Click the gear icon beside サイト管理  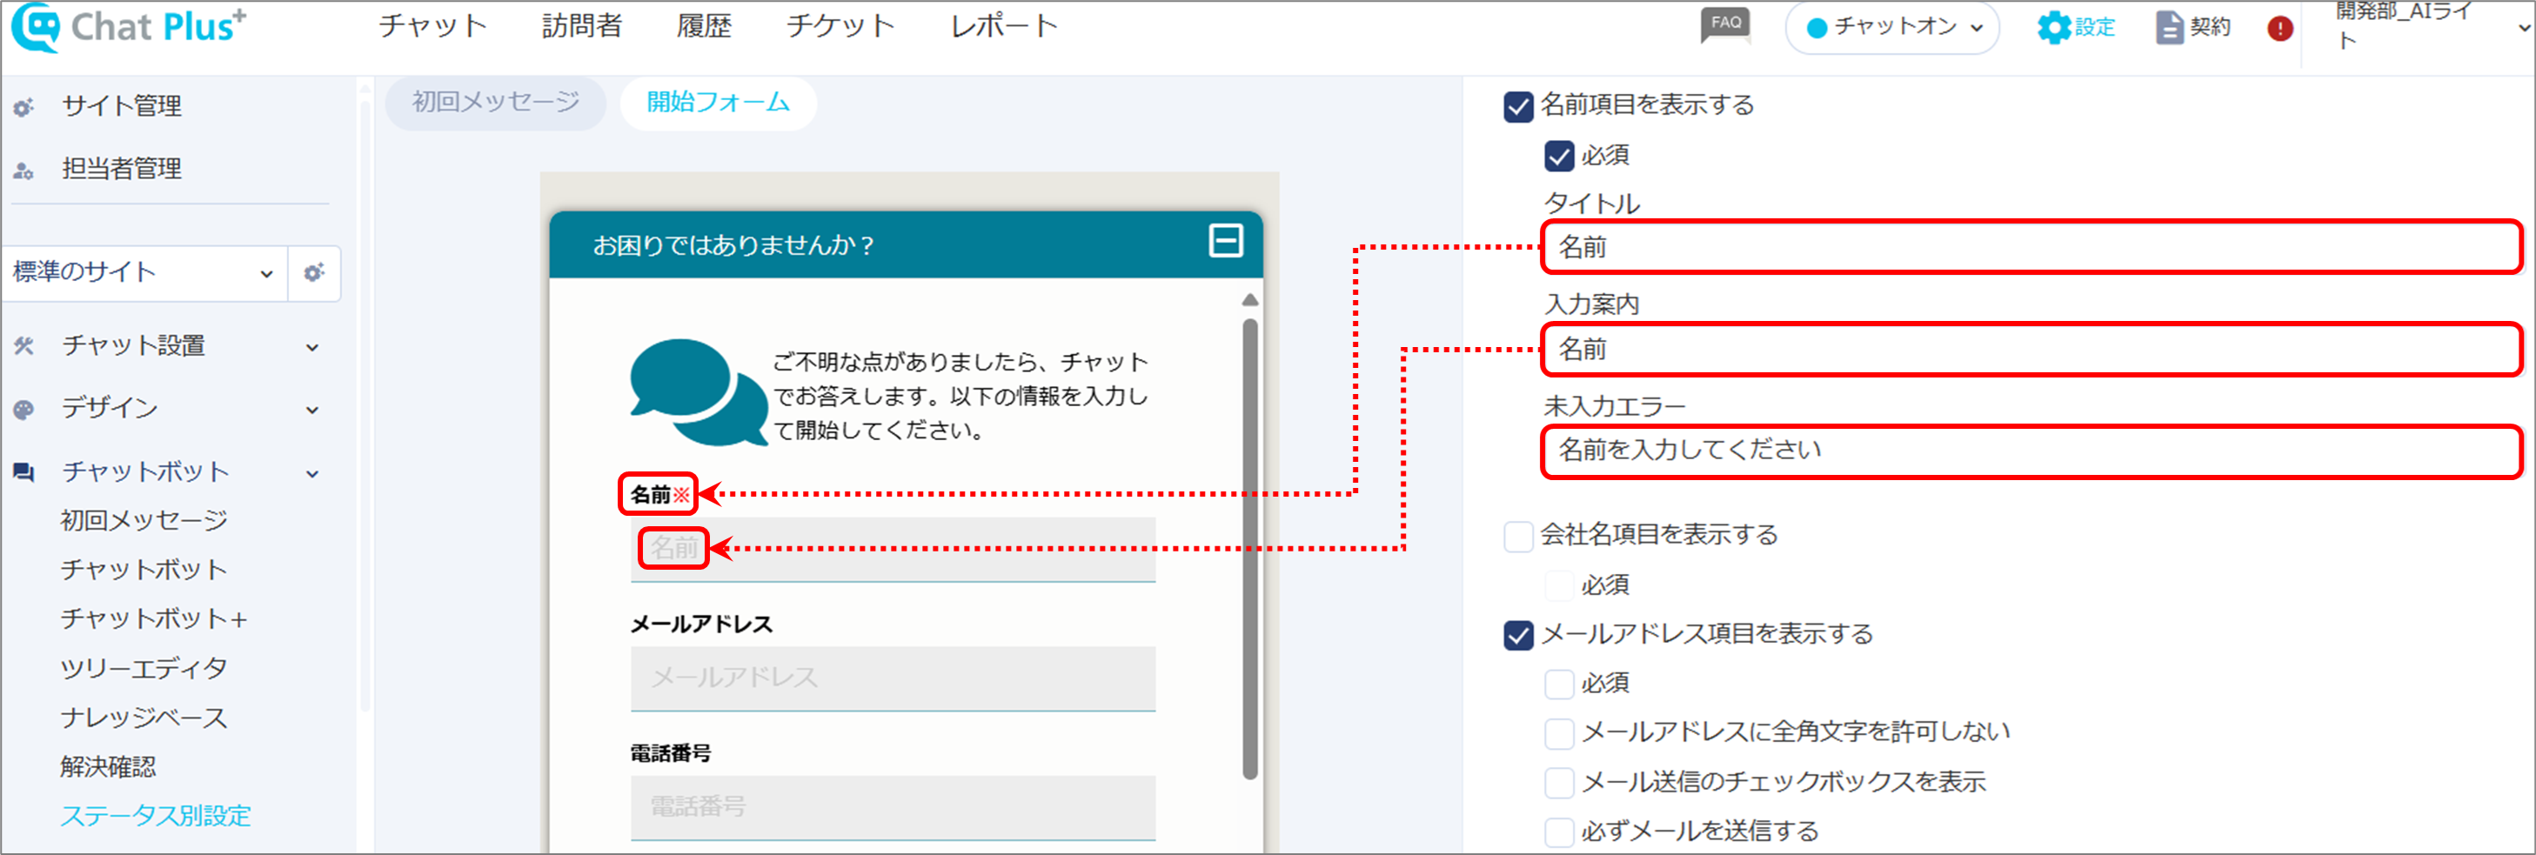point(23,107)
